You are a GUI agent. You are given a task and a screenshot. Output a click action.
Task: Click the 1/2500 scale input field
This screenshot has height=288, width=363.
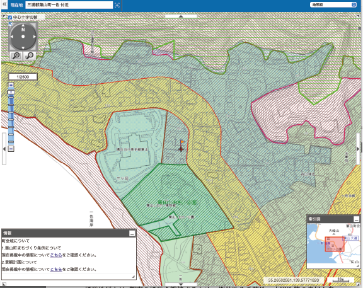[23, 77]
